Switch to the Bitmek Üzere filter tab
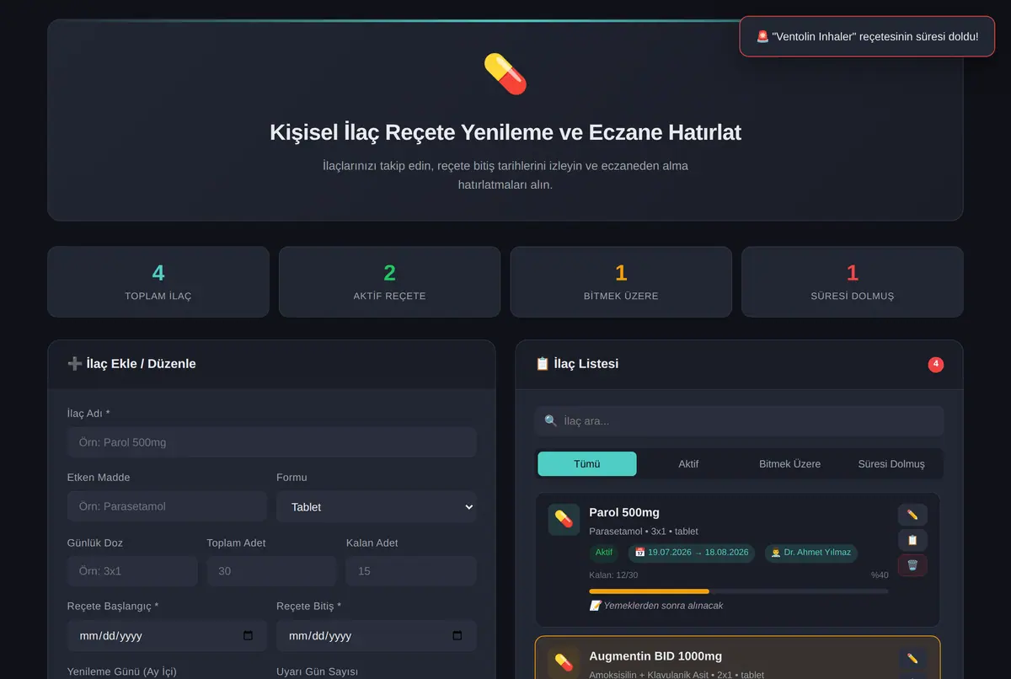1011x679 pixels. click(x=789, y=464)
